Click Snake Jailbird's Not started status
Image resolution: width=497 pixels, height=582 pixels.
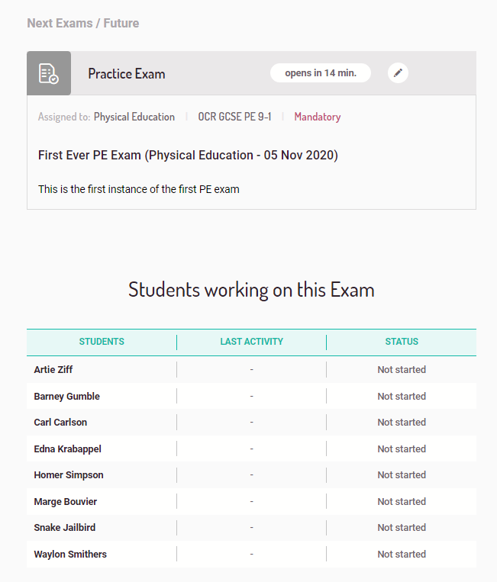402,528
